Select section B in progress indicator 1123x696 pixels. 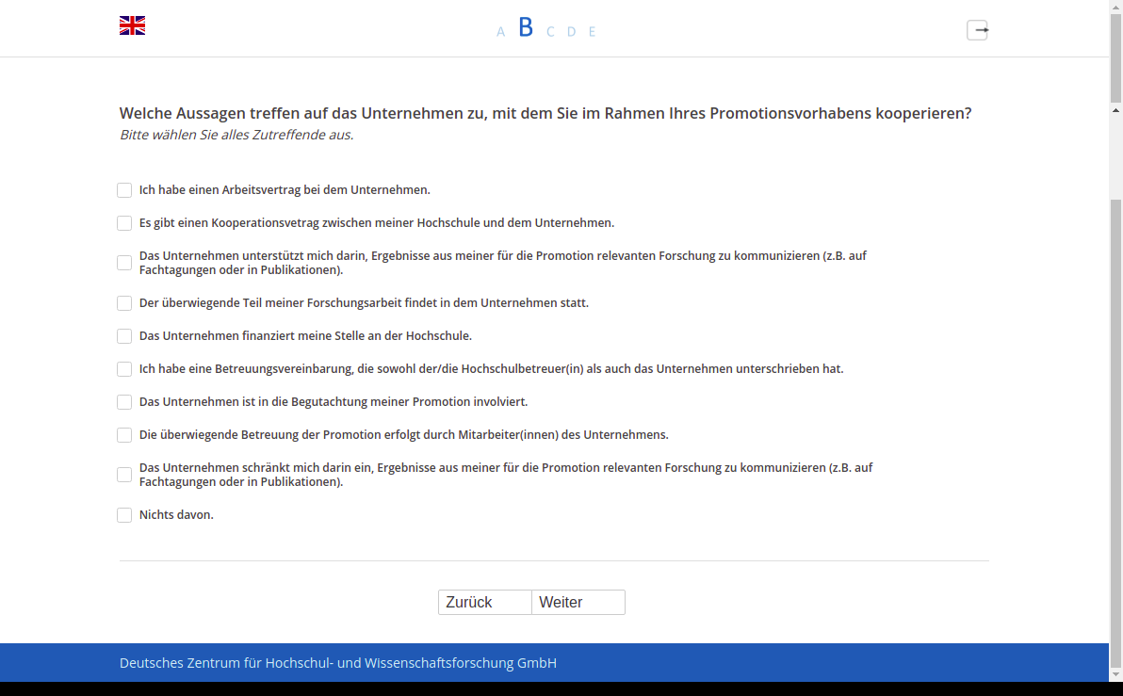[526, 28]
